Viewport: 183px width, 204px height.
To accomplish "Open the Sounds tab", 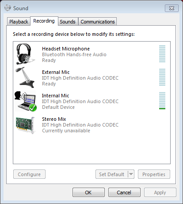I will [68, 22].
